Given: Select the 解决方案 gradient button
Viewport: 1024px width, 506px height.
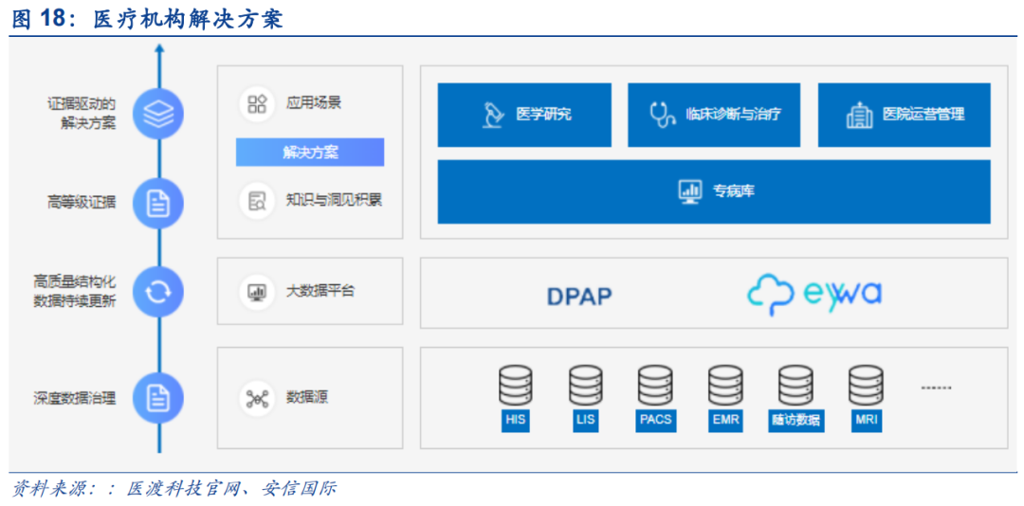Looking at the screenshot, I should [310, 153].
